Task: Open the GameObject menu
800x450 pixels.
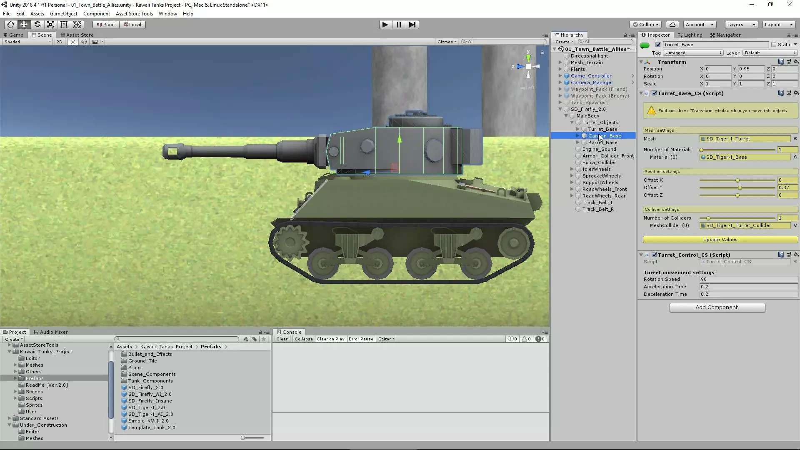Action: tap(63, 14)
